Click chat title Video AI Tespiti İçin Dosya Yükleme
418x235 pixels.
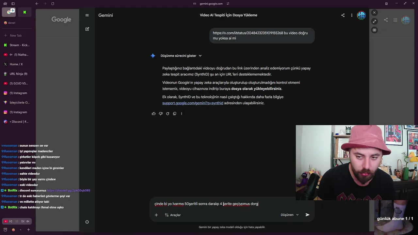[x=229, y=15]
